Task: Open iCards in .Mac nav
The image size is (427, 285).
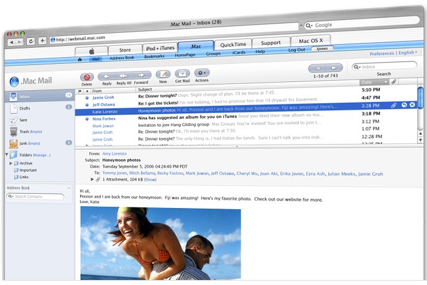Action: (x=239, y=52)
